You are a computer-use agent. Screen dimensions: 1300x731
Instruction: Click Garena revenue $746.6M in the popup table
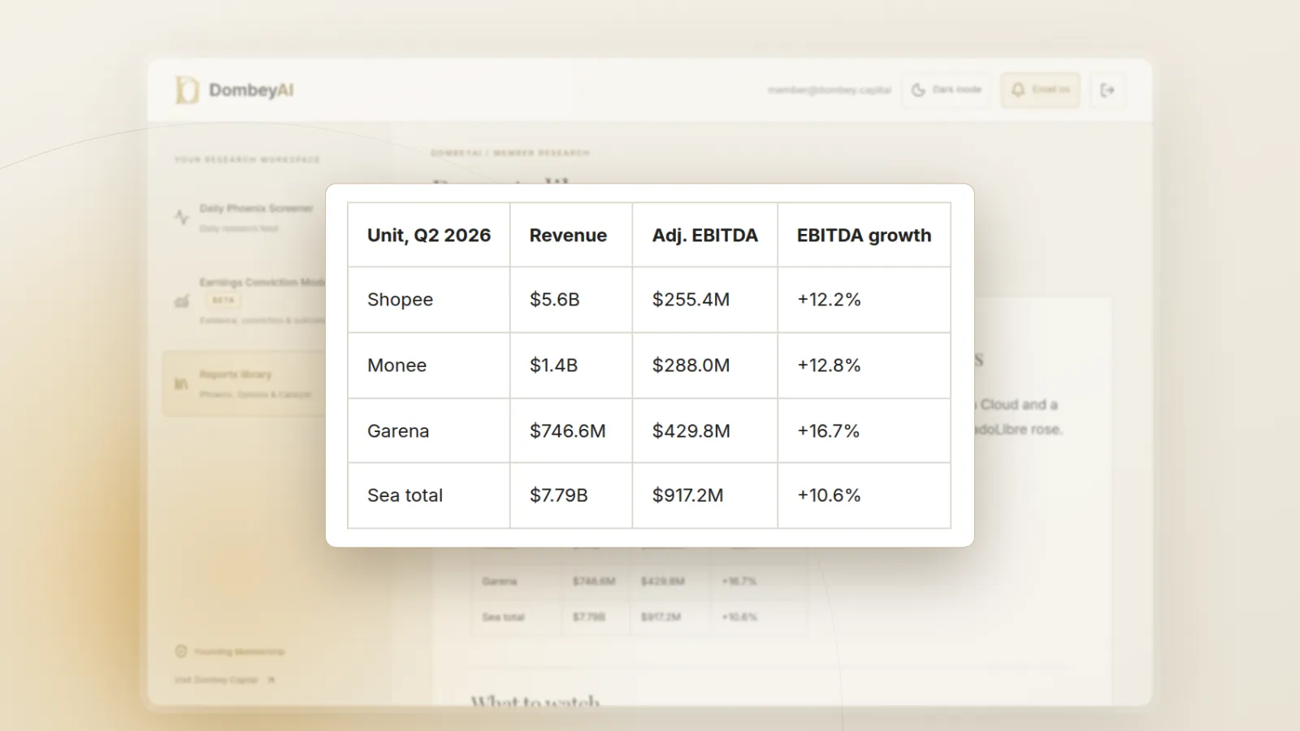click(568, 431)
